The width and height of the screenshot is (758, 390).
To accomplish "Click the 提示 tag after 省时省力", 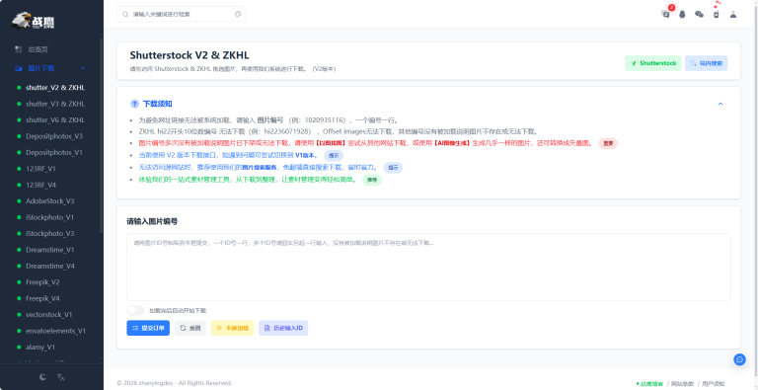I will click(x=393, y=168).
